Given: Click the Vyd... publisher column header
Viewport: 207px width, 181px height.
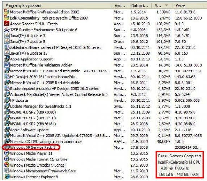Looking at the screenshot, I should pos(120,5).
